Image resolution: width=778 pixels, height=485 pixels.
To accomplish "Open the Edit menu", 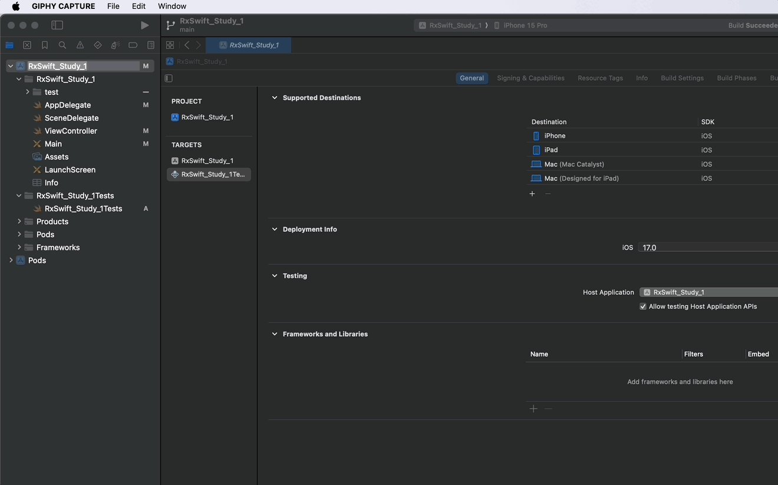I will tap(139, 6).
